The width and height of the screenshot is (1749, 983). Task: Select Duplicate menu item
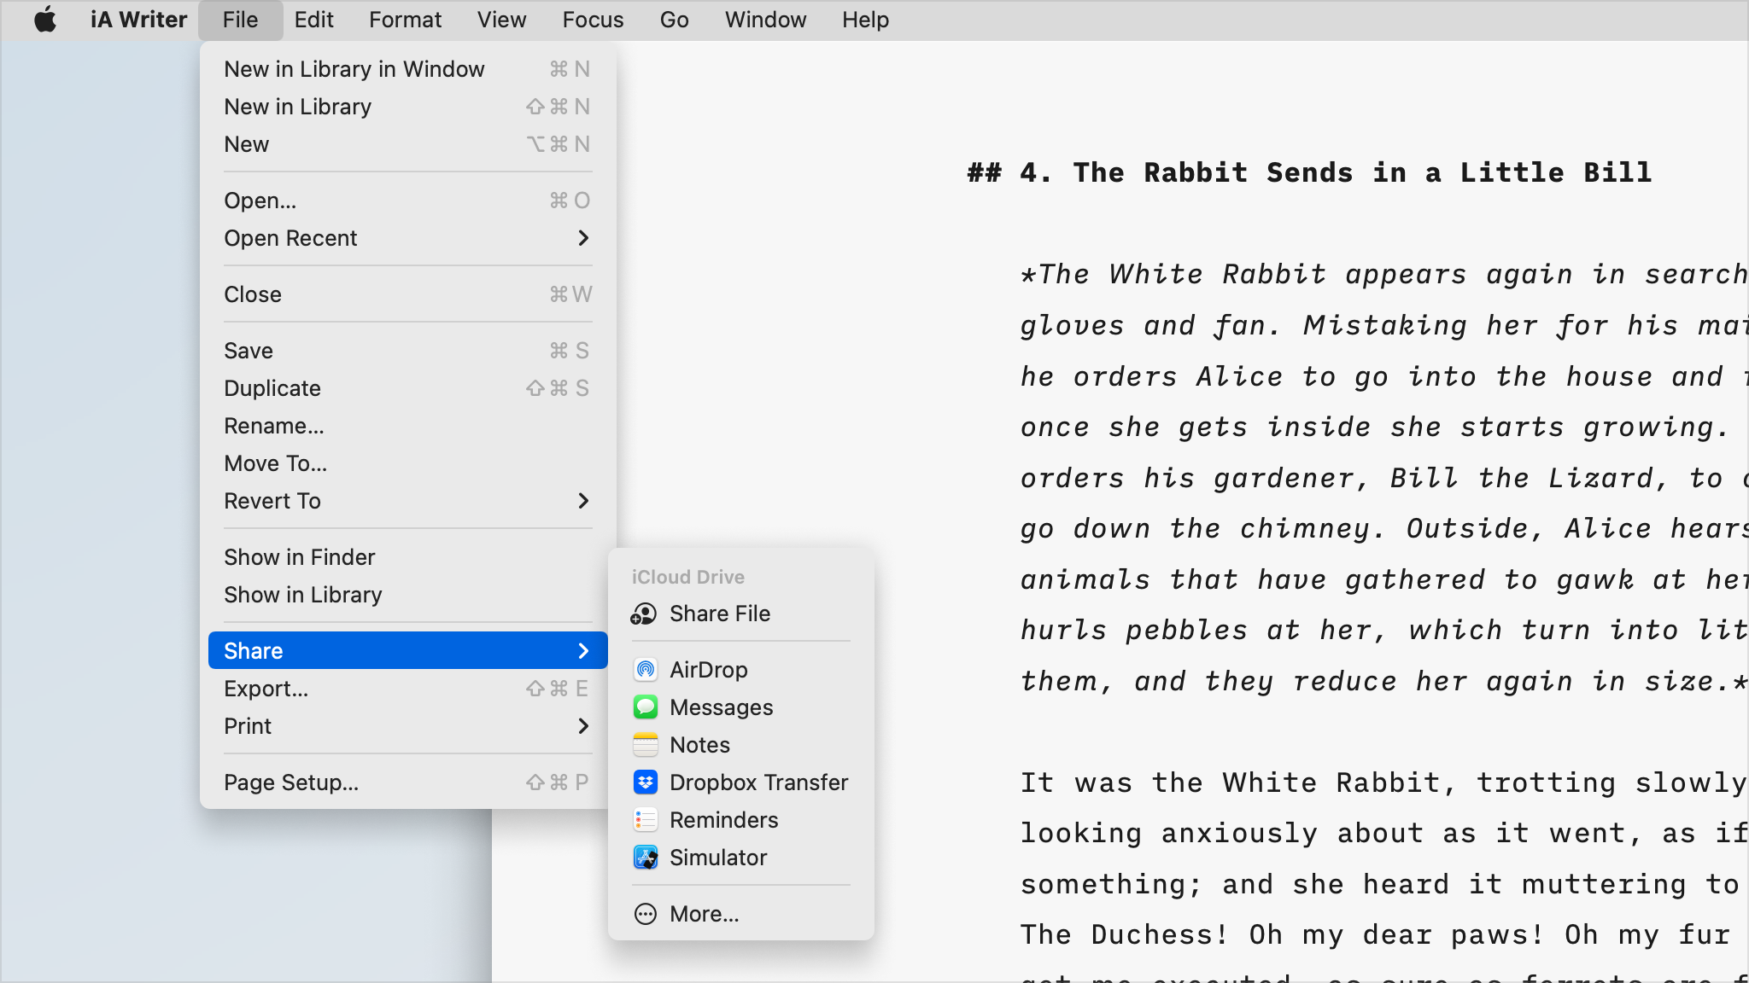click(407, 388)
